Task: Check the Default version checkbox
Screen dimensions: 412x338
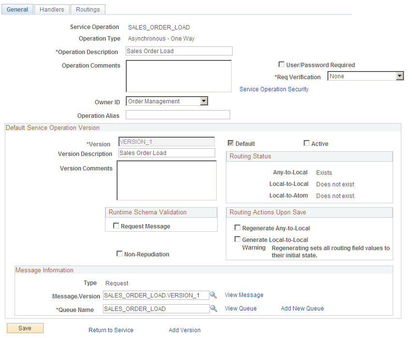Action: click(231, 143)
